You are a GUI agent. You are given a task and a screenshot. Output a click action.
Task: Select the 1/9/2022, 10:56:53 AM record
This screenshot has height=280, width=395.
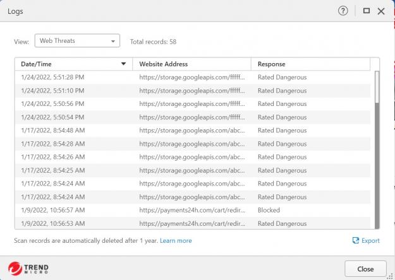point(193,223)
